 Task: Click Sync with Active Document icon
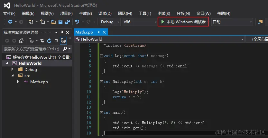point(42,41)
